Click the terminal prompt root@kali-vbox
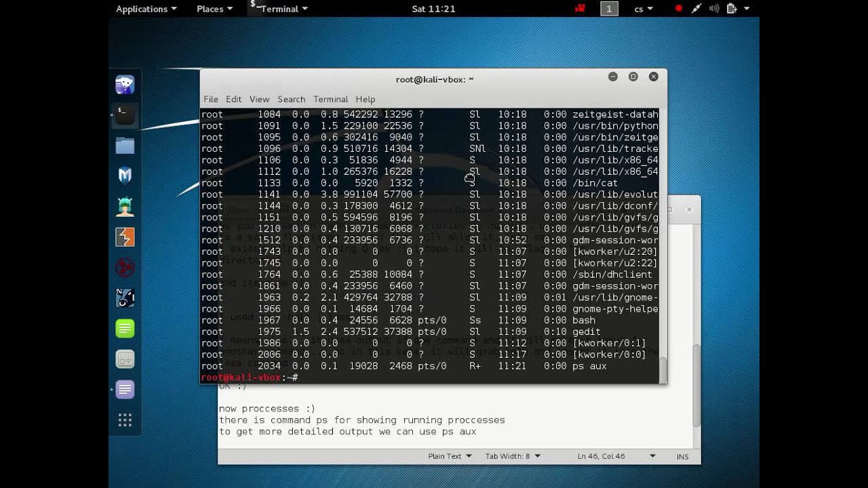Viewport: 868px width, 488px height. click(250, 378)
